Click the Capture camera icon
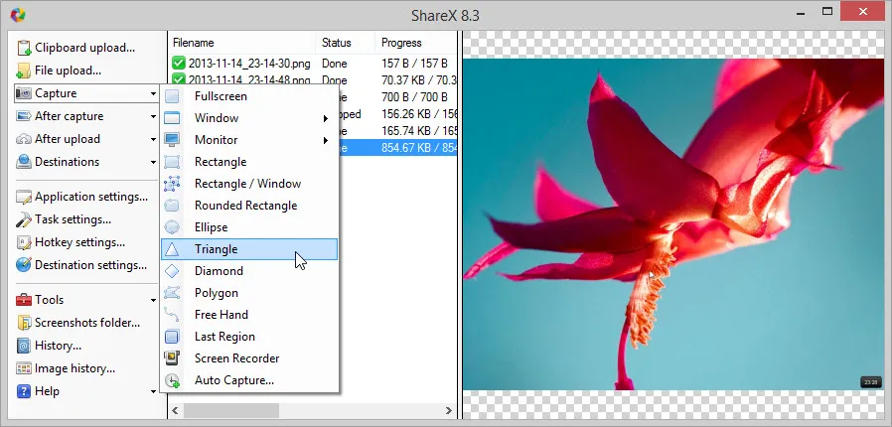 pyautogui.click(x=23, y=93)
